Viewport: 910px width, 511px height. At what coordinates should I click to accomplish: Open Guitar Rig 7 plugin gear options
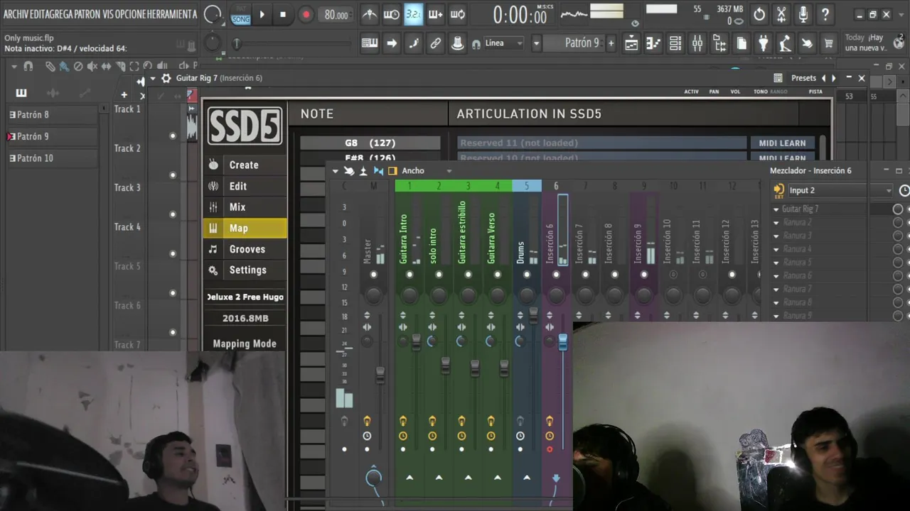click(x=166, y=78)
